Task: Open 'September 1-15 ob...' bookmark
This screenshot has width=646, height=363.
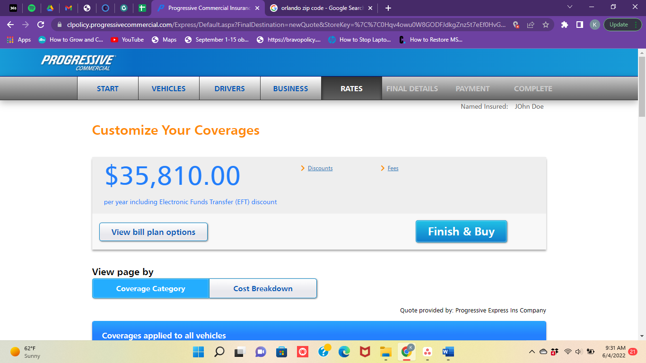Action: coord(217,40)
